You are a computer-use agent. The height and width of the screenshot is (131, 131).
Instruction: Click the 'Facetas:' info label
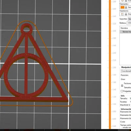pyautogui.click(x=123, y=102)
